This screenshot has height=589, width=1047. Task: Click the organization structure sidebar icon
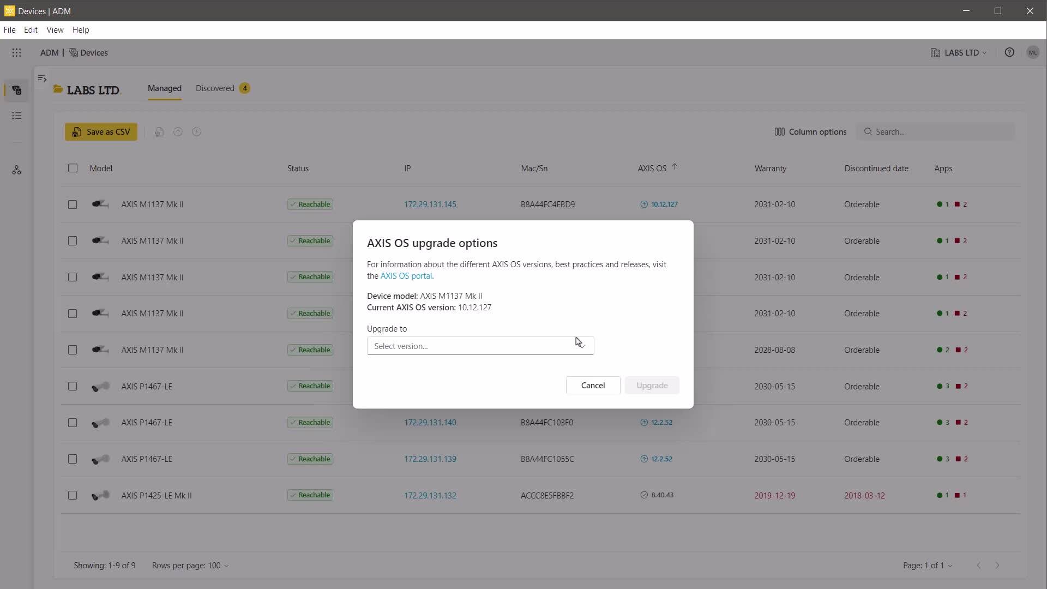[x=16, y=170]
